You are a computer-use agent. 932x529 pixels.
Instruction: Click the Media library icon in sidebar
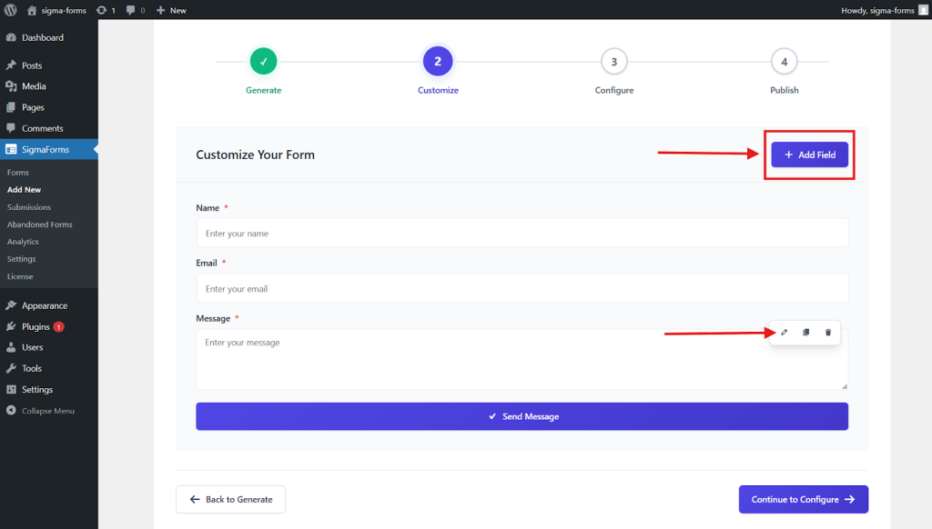11,85
